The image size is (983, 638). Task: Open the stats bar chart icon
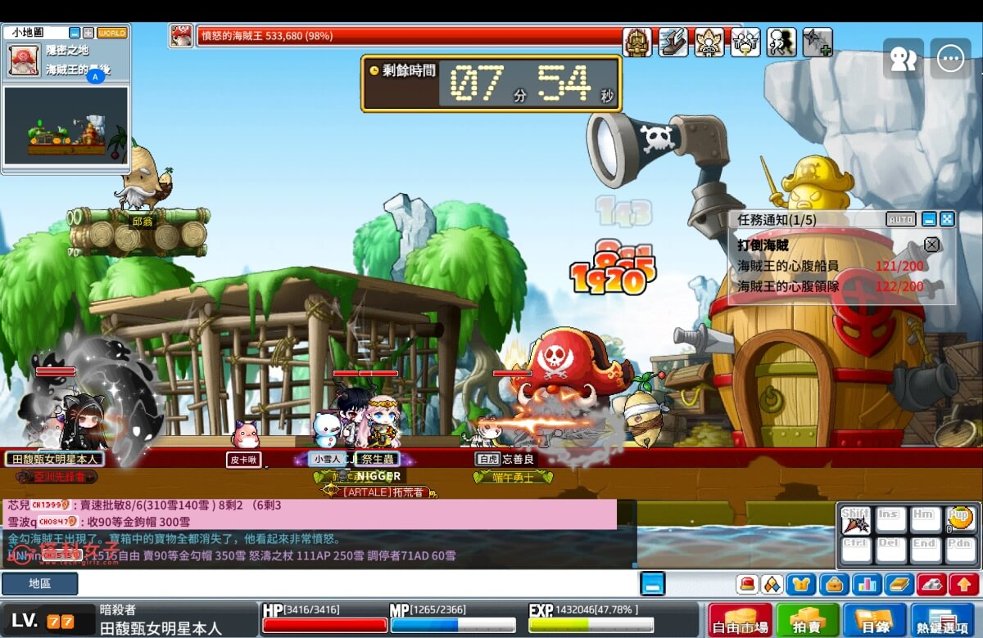tap(866, 585)
